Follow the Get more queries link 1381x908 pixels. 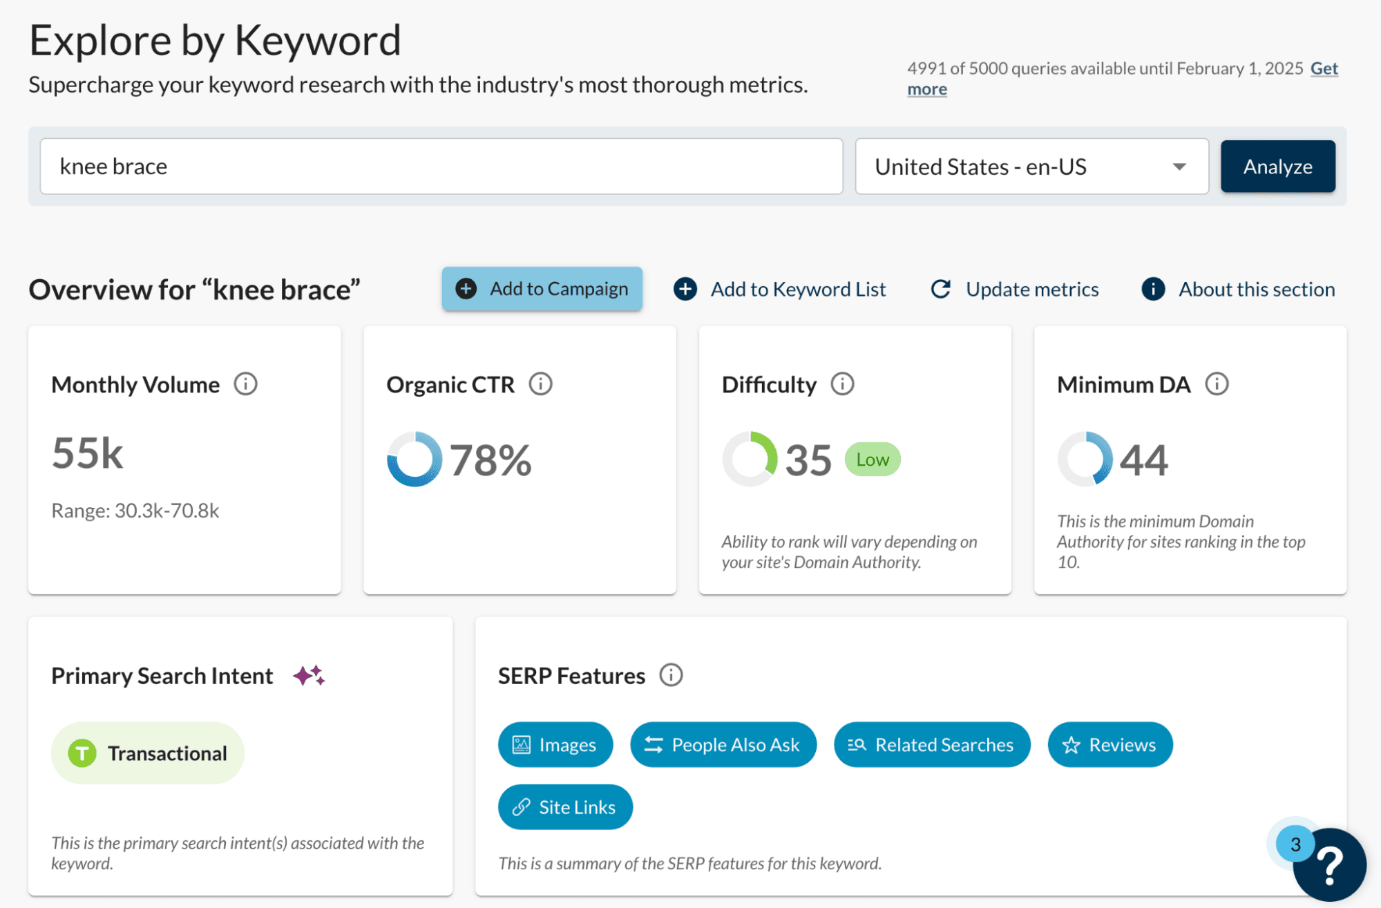coord(1323,68)
